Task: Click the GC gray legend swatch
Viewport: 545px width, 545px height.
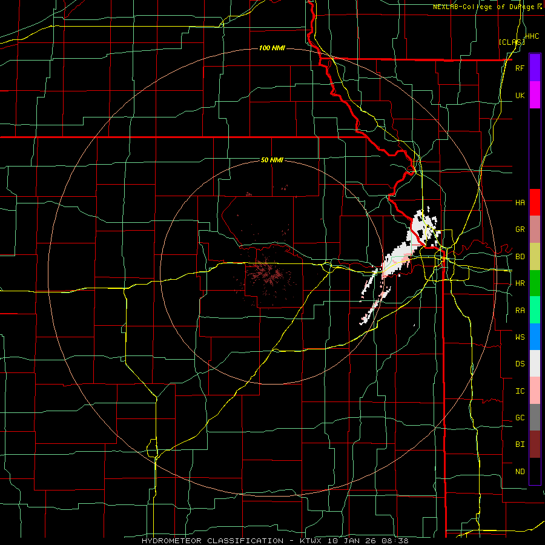Action: (535, 417)
